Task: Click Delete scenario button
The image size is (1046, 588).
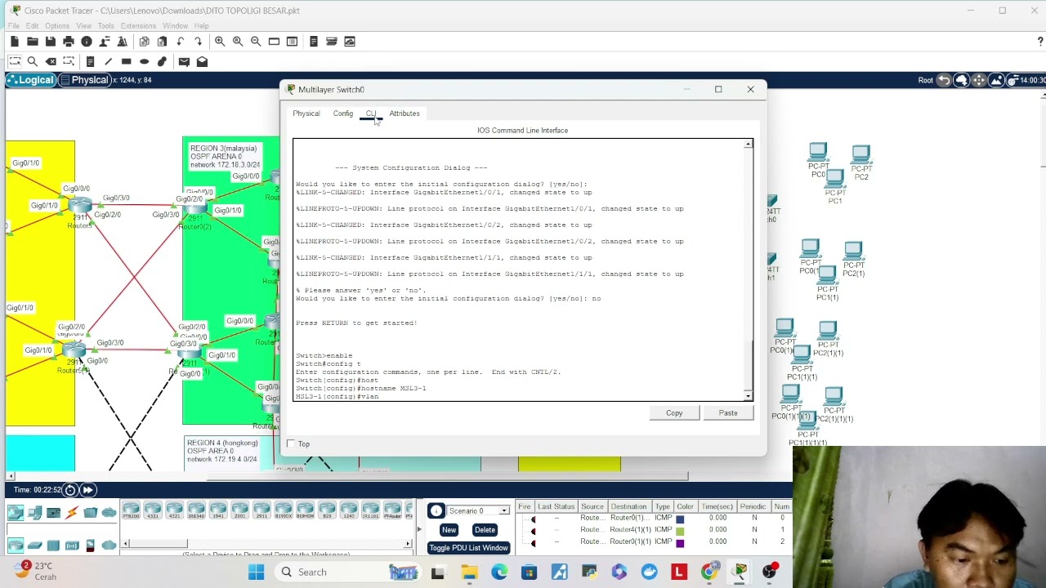Action: [485, 530]
